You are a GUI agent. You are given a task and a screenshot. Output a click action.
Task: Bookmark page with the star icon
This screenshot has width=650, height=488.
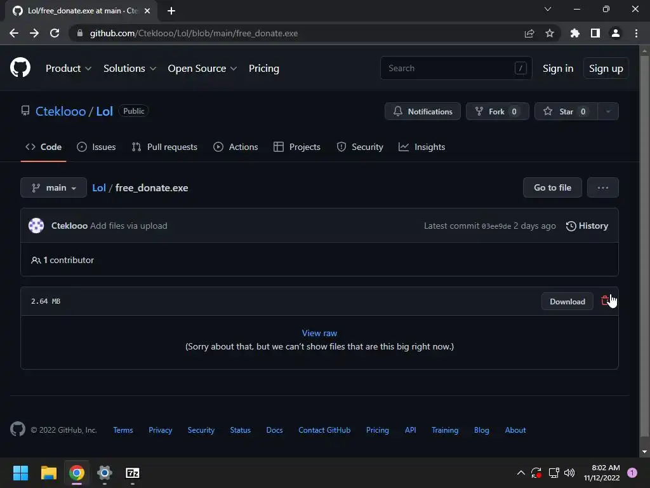coord(550,33)
